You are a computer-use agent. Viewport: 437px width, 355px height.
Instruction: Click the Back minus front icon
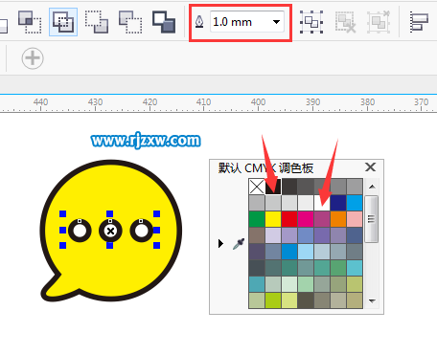tap(164, 22)
